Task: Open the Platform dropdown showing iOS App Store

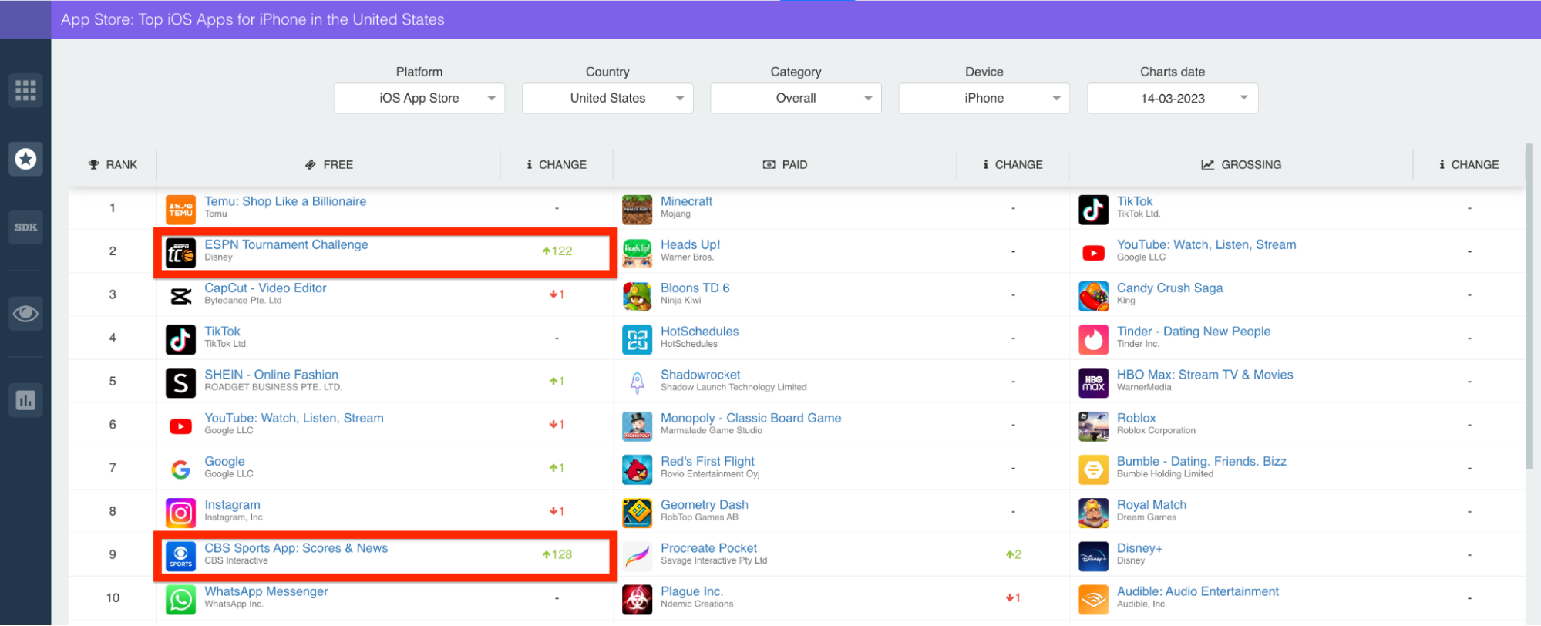Action: click(419, 98)
